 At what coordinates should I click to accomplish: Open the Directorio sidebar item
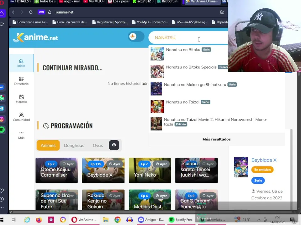(x=21, y=81)
